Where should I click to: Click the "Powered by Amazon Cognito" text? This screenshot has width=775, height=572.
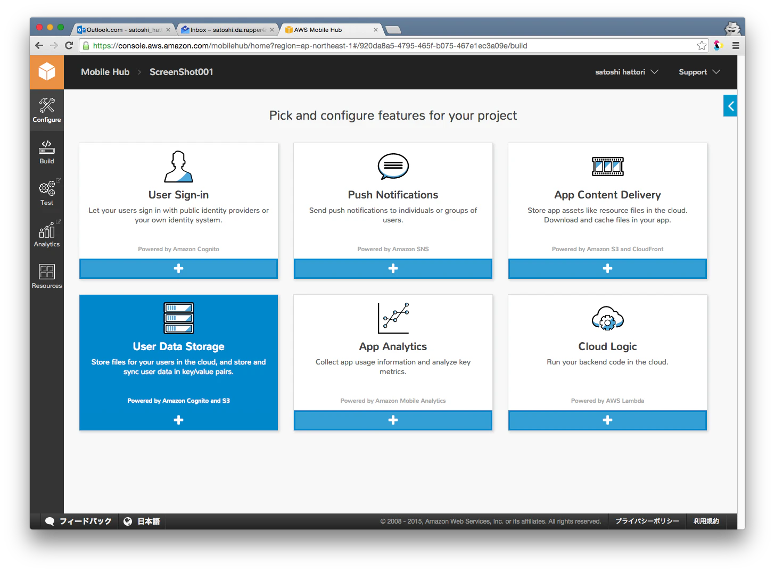179,249
